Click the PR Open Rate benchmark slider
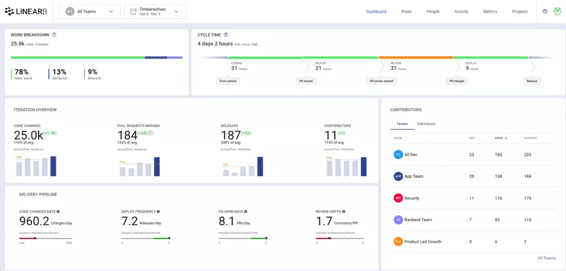 (243, 238)
